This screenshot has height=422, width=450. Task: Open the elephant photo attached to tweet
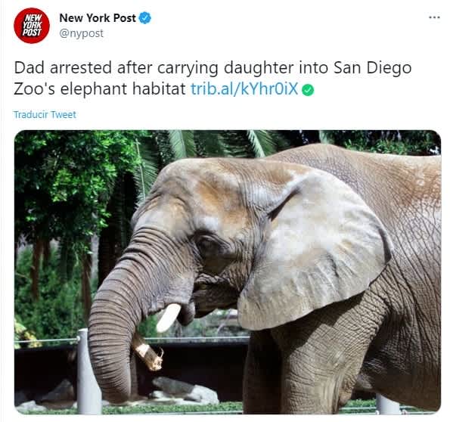228,272
